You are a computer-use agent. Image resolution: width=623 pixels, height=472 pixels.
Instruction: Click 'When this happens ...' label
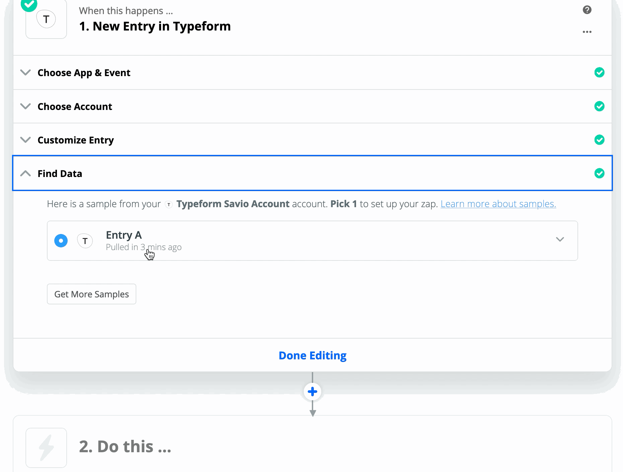pyautogui.click(x=126, y=11)
